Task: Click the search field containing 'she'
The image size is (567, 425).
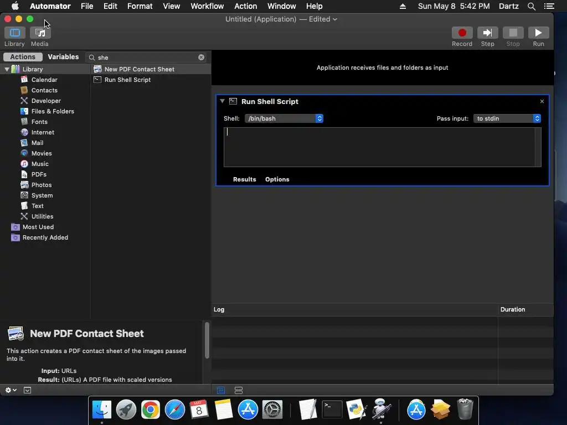Action: click(146, 58)
